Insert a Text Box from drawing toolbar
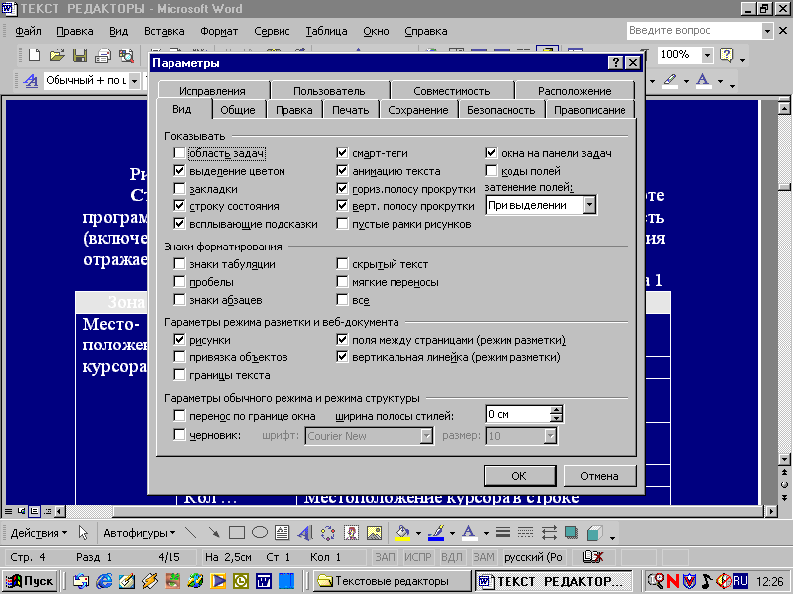This screenshot has width=793, height=594. [x=282, y=533]
